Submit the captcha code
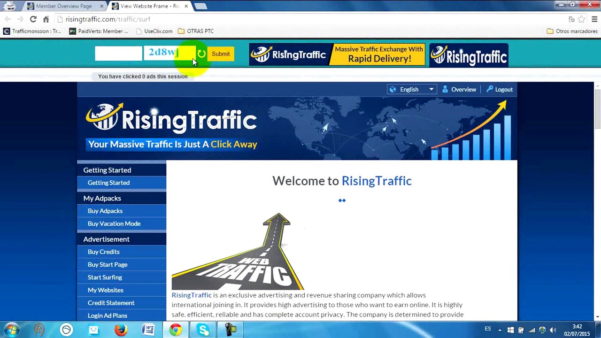 tap(221, 54)
